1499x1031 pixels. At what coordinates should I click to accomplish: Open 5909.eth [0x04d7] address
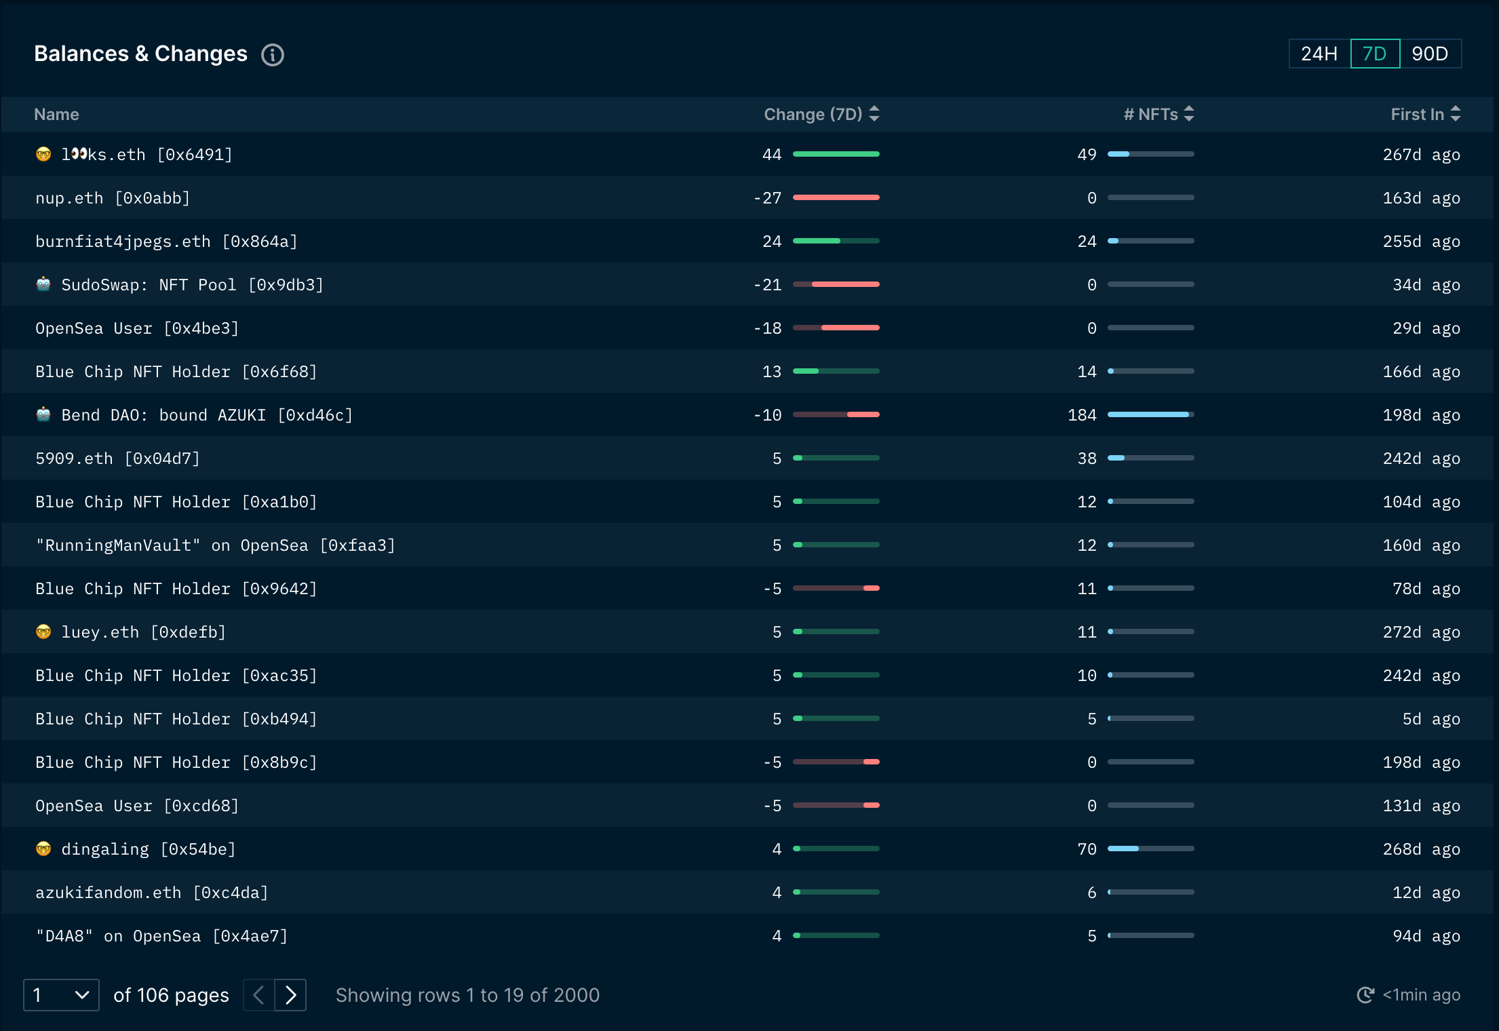[118, 459]
